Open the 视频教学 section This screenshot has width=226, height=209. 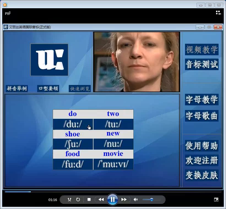click(202, 50)
